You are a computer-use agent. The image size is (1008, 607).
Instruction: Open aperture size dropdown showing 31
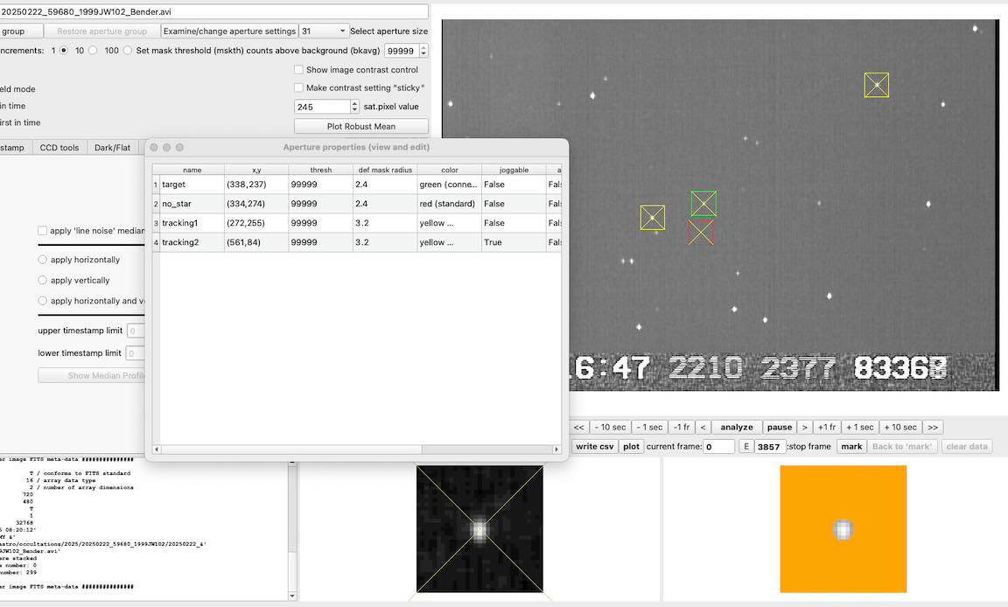[x=324, y=31]
